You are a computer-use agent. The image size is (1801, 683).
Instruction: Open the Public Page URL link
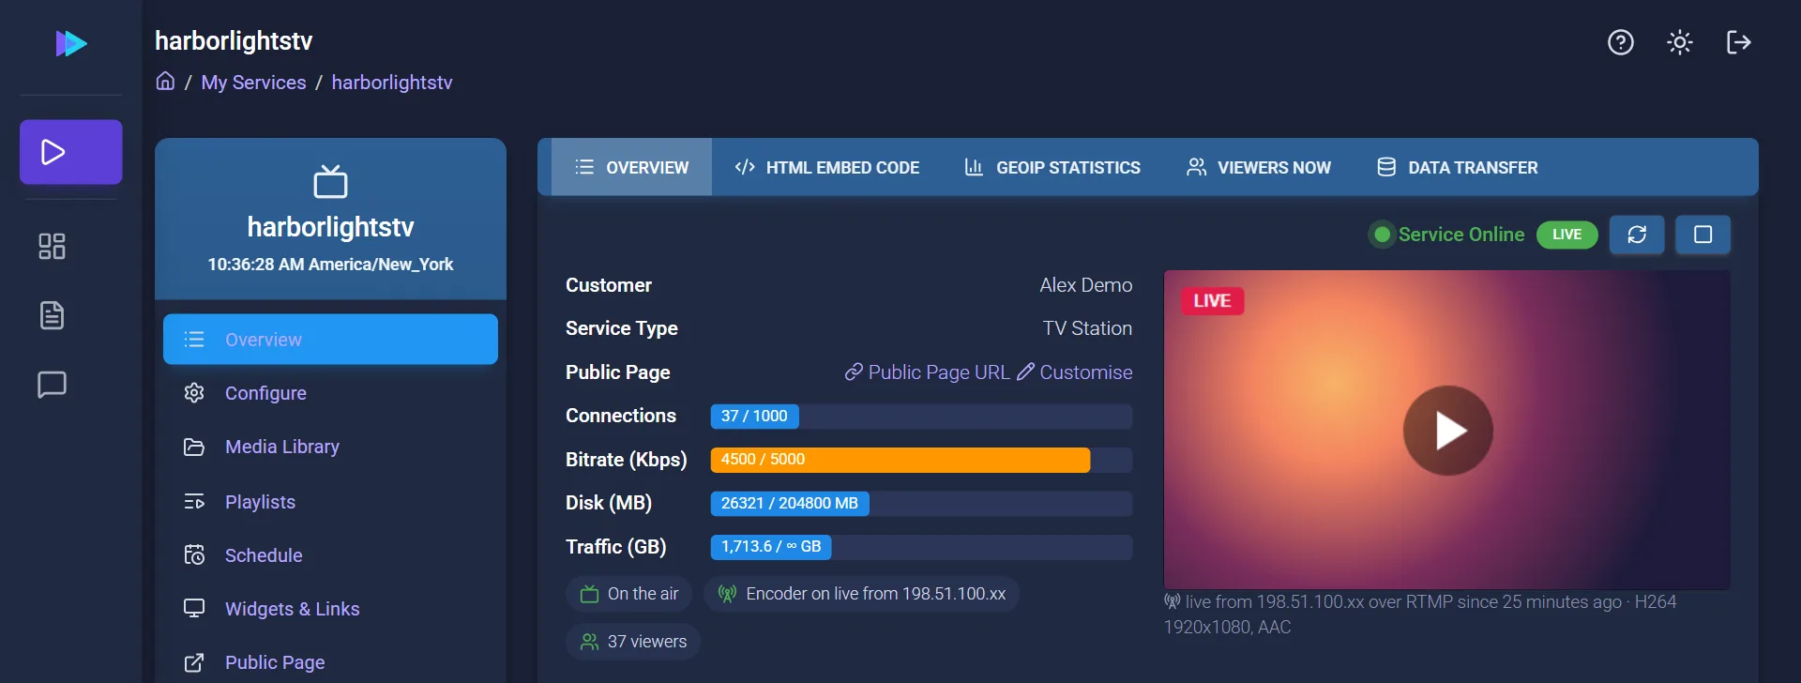tap(927, 372)
